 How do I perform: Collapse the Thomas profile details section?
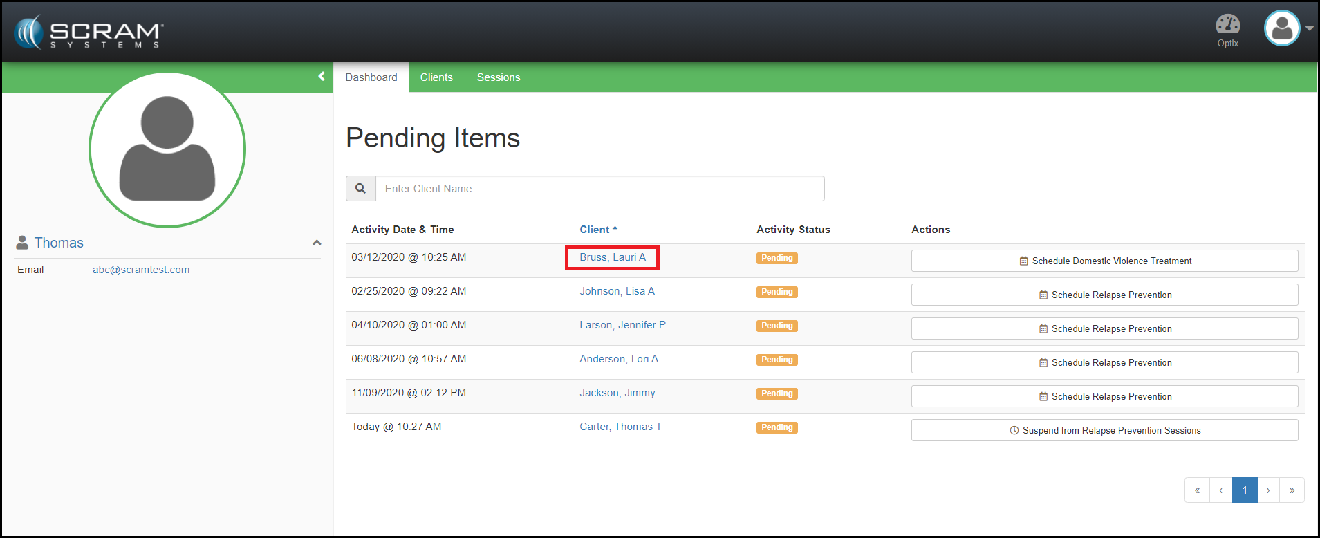click(x=317, y=243)
